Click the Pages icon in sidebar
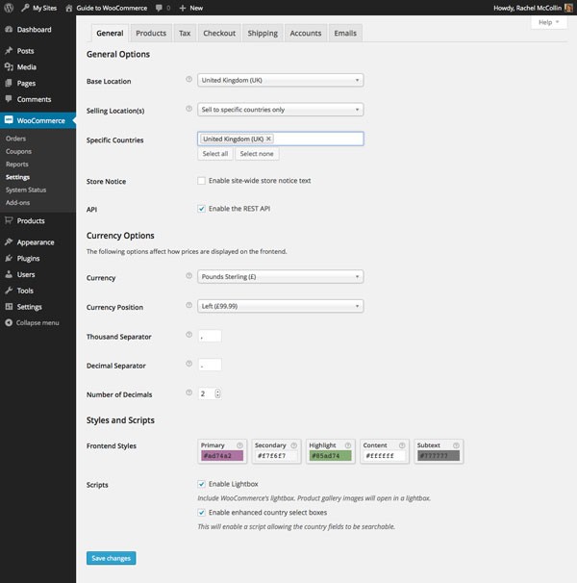The image size is (577, 583). [9, 83]
